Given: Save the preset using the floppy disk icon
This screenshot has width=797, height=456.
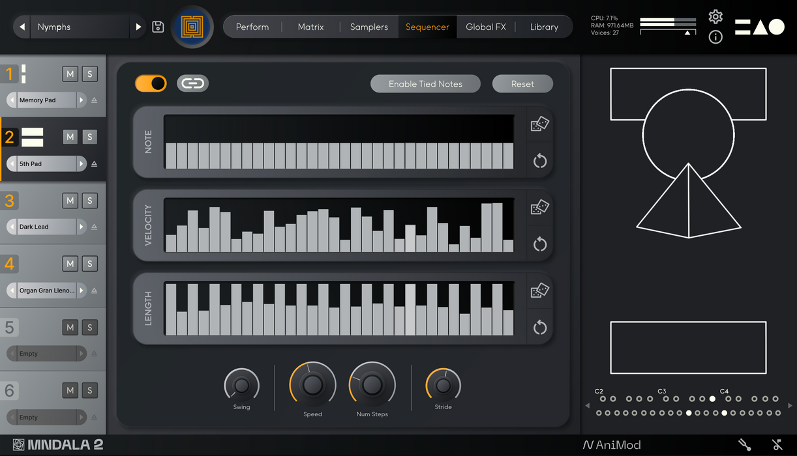Looking at the screenshot, I should click(x=158, y=27).
